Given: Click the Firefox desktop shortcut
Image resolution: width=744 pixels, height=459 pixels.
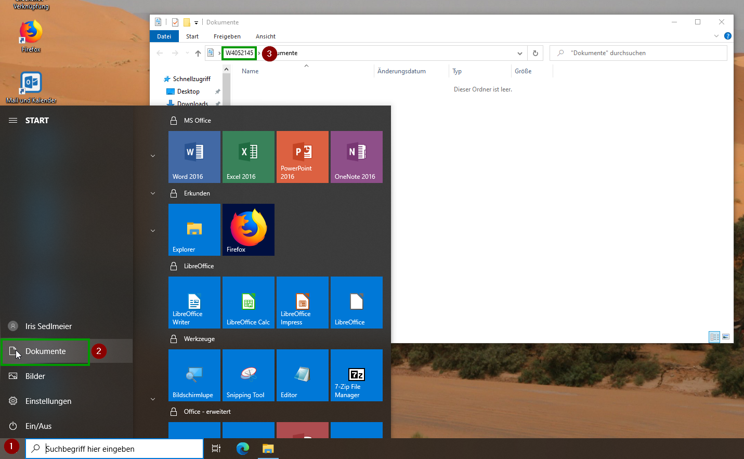Looking at the screenshot, I should click(31, 36).
